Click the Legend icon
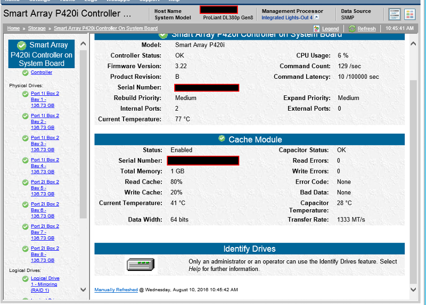This screenshot has height=305, width=426. click(x=316, y=29)
